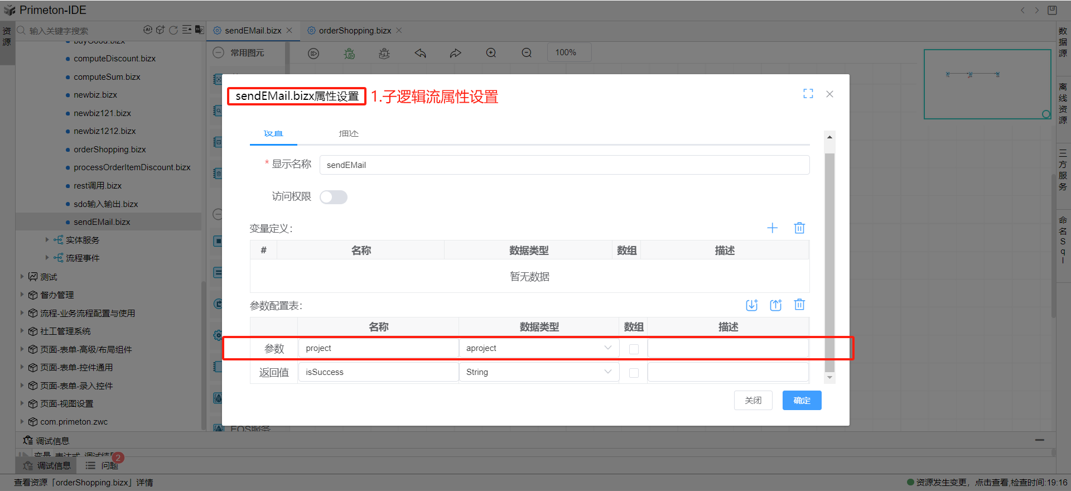Open the String data type dropdown
Image resolution: width=1071 pixels, height=491 pixels.
click(x=539, y=372)
